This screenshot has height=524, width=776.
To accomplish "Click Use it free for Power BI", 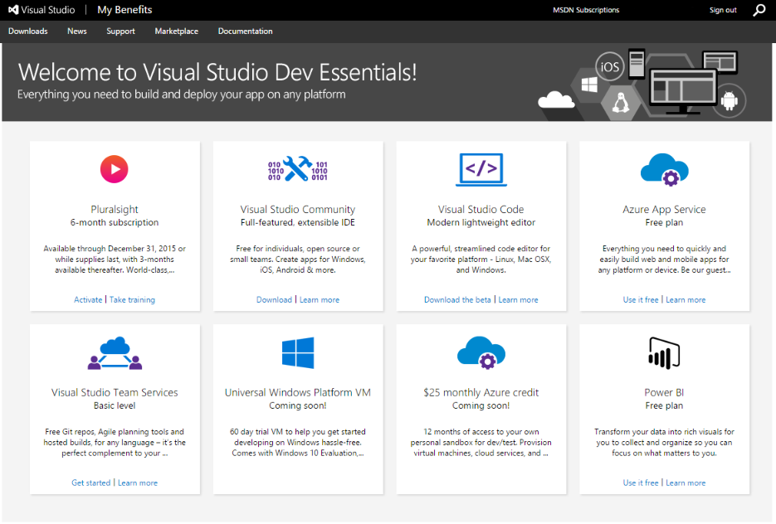I will [641, 483].
